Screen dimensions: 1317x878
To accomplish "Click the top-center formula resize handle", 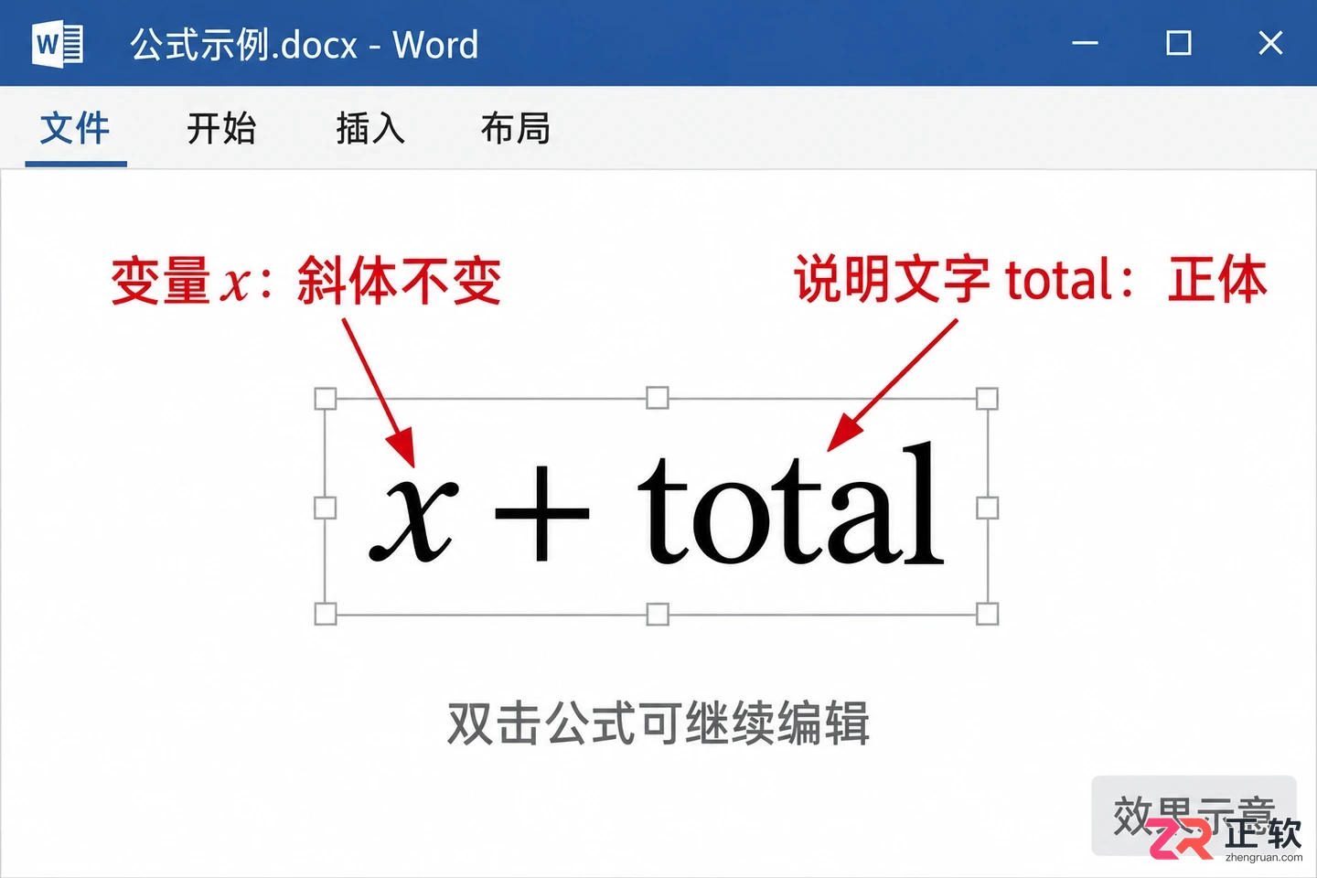I will coord(657,398).
